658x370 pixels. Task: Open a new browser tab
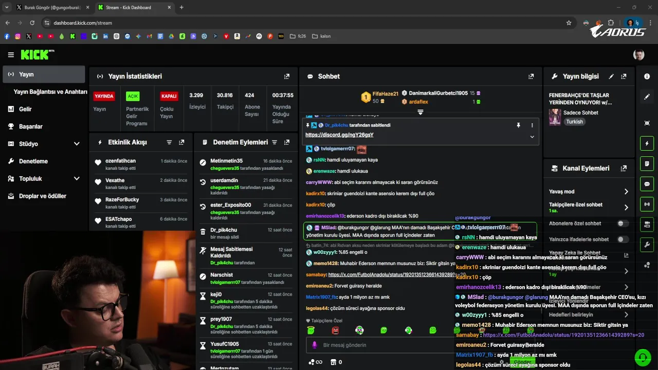click(181, 8)
